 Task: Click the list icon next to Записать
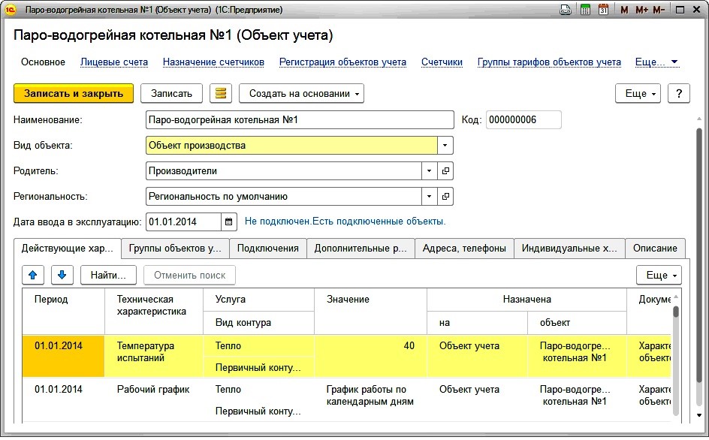pyautogui.click(x=220, y=93)
